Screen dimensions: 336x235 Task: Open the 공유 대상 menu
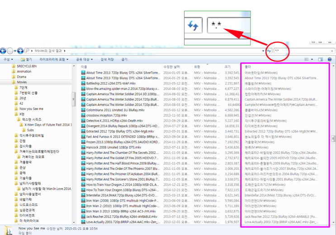(85, 59)
